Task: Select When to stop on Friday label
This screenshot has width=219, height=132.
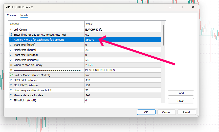Action: [x=28, y=65]
